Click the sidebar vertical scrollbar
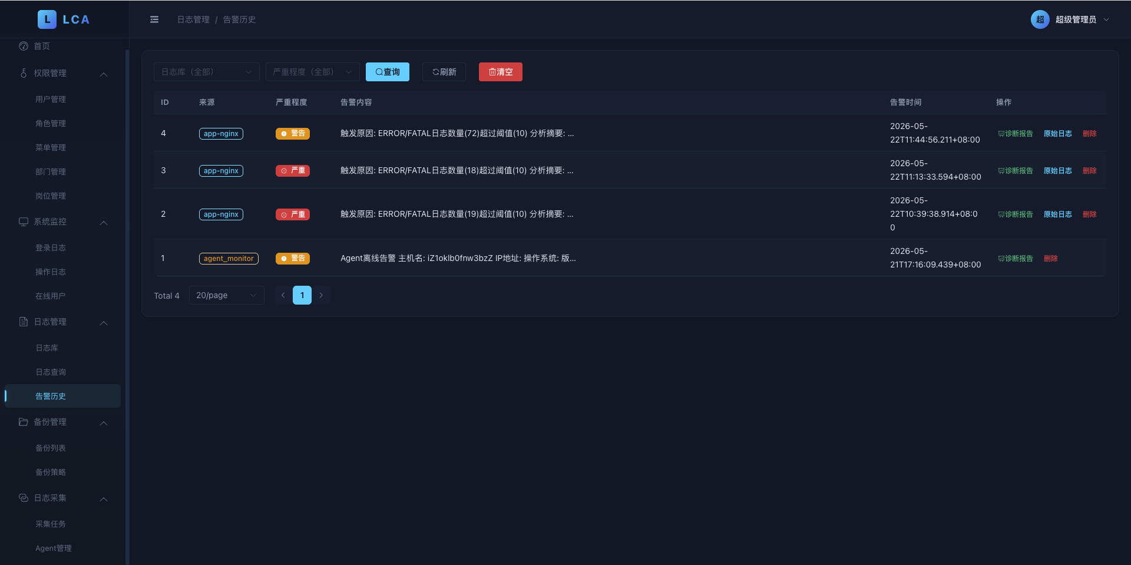This screenshot has width=1131, height=565. tap(127, 306)
